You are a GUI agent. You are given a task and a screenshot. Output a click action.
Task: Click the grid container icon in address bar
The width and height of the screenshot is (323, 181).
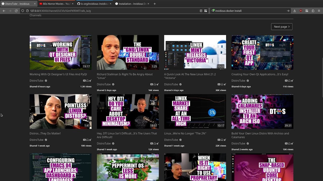coord(206,11)
